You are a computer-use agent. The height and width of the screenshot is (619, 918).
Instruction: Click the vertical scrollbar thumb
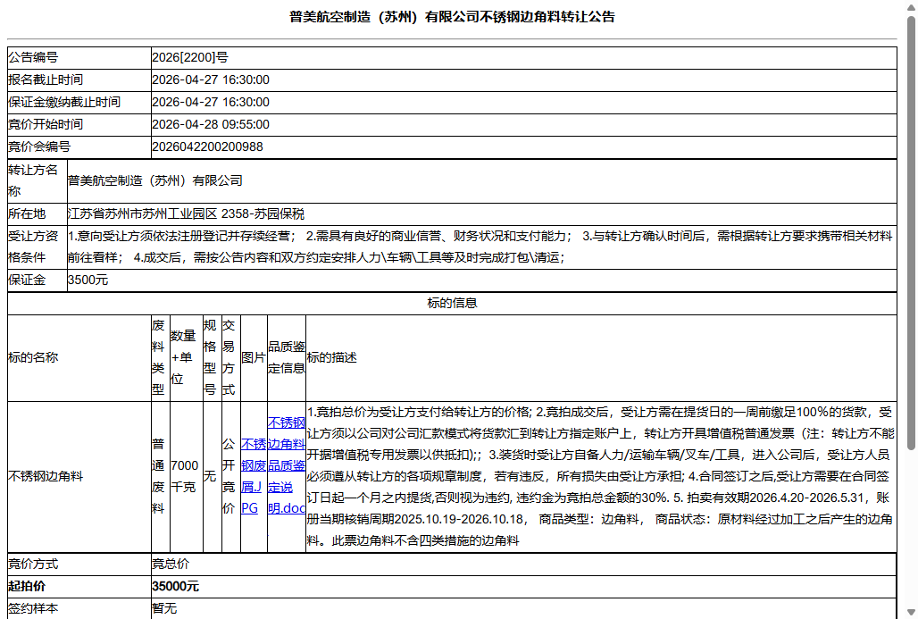pos(911,233)
